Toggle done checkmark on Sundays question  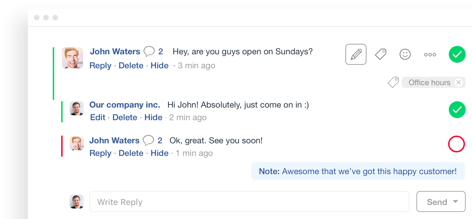457,54
